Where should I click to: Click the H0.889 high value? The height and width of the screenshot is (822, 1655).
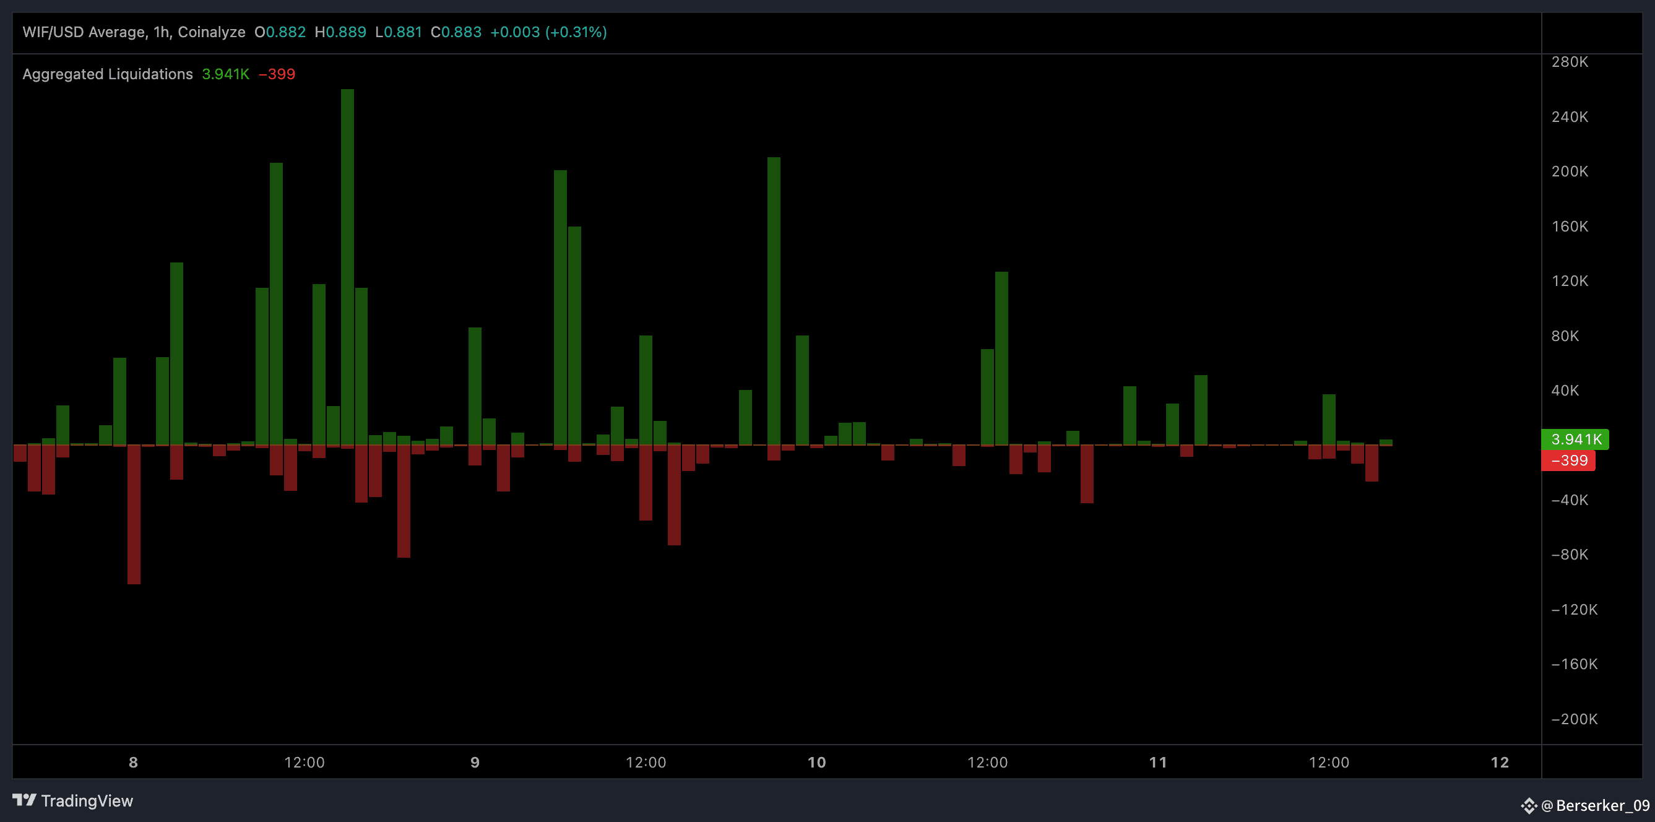tap(340, 32)
